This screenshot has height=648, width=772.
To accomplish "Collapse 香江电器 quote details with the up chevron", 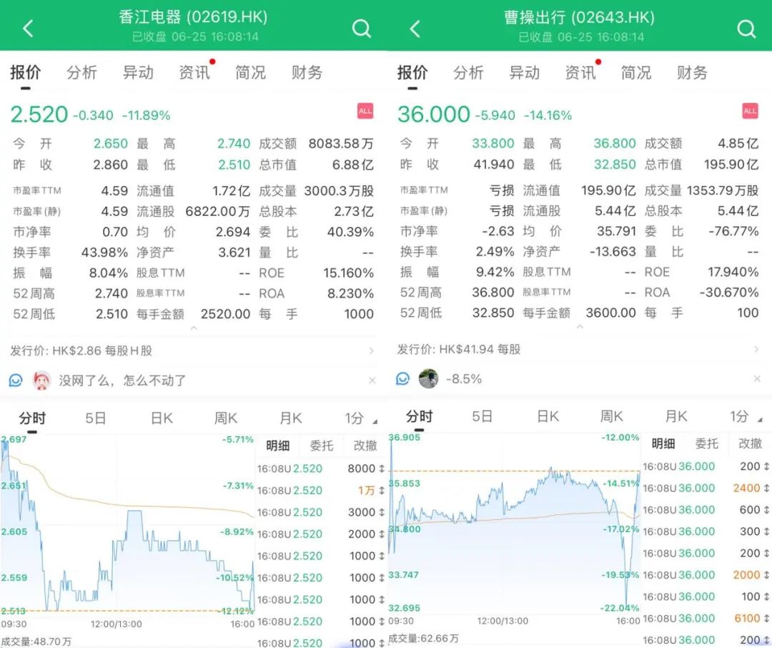I will coord(193,330).
